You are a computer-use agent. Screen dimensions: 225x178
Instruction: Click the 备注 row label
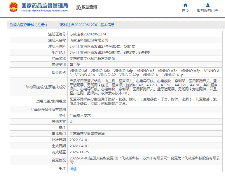click(x=62, y=128)
